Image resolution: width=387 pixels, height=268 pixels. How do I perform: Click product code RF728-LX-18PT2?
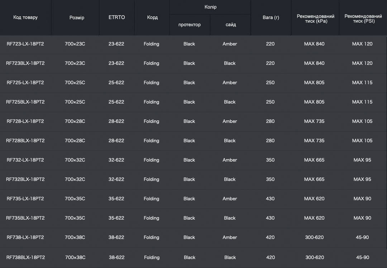(25, 121)
